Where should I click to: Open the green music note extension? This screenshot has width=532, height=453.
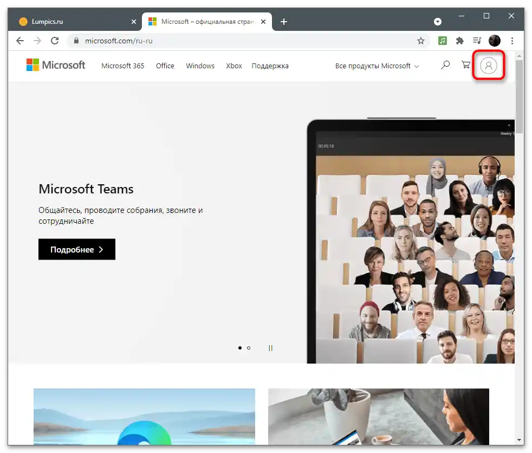click(442, 41)
